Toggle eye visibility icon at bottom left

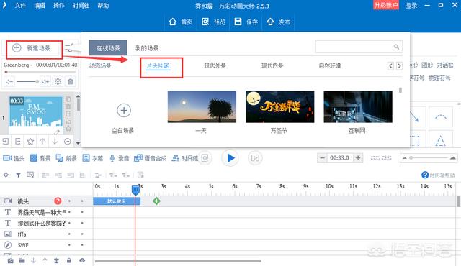coord(82,260)
